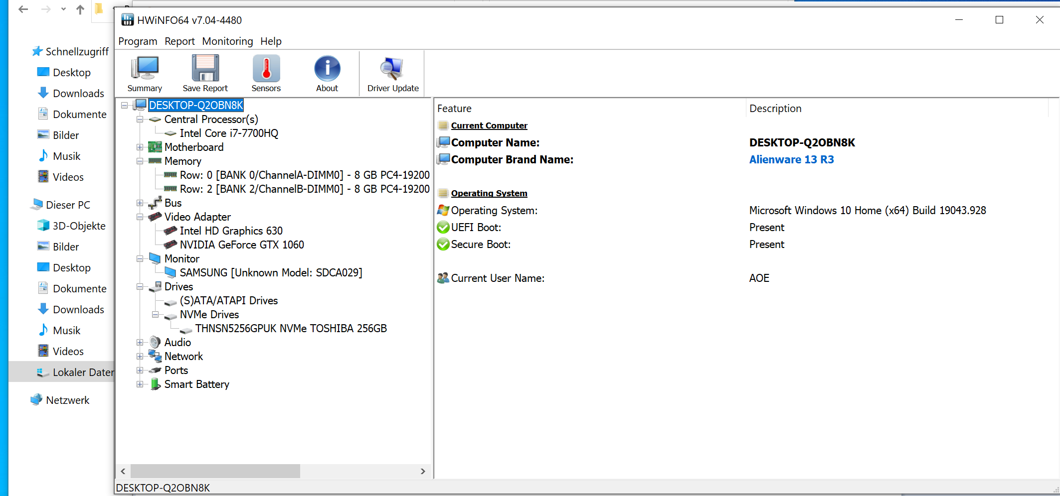The height and width of the screenshot is (496, 1060).
Task: Open the Alienware 13 R3 link
Action: pyautogui.click(x=791, y=159)
